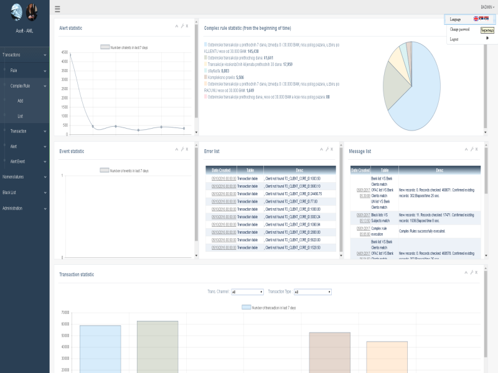498x373 pixels.
Task: Open the Transaction Type dropdown
Action: tap(312, 292)
